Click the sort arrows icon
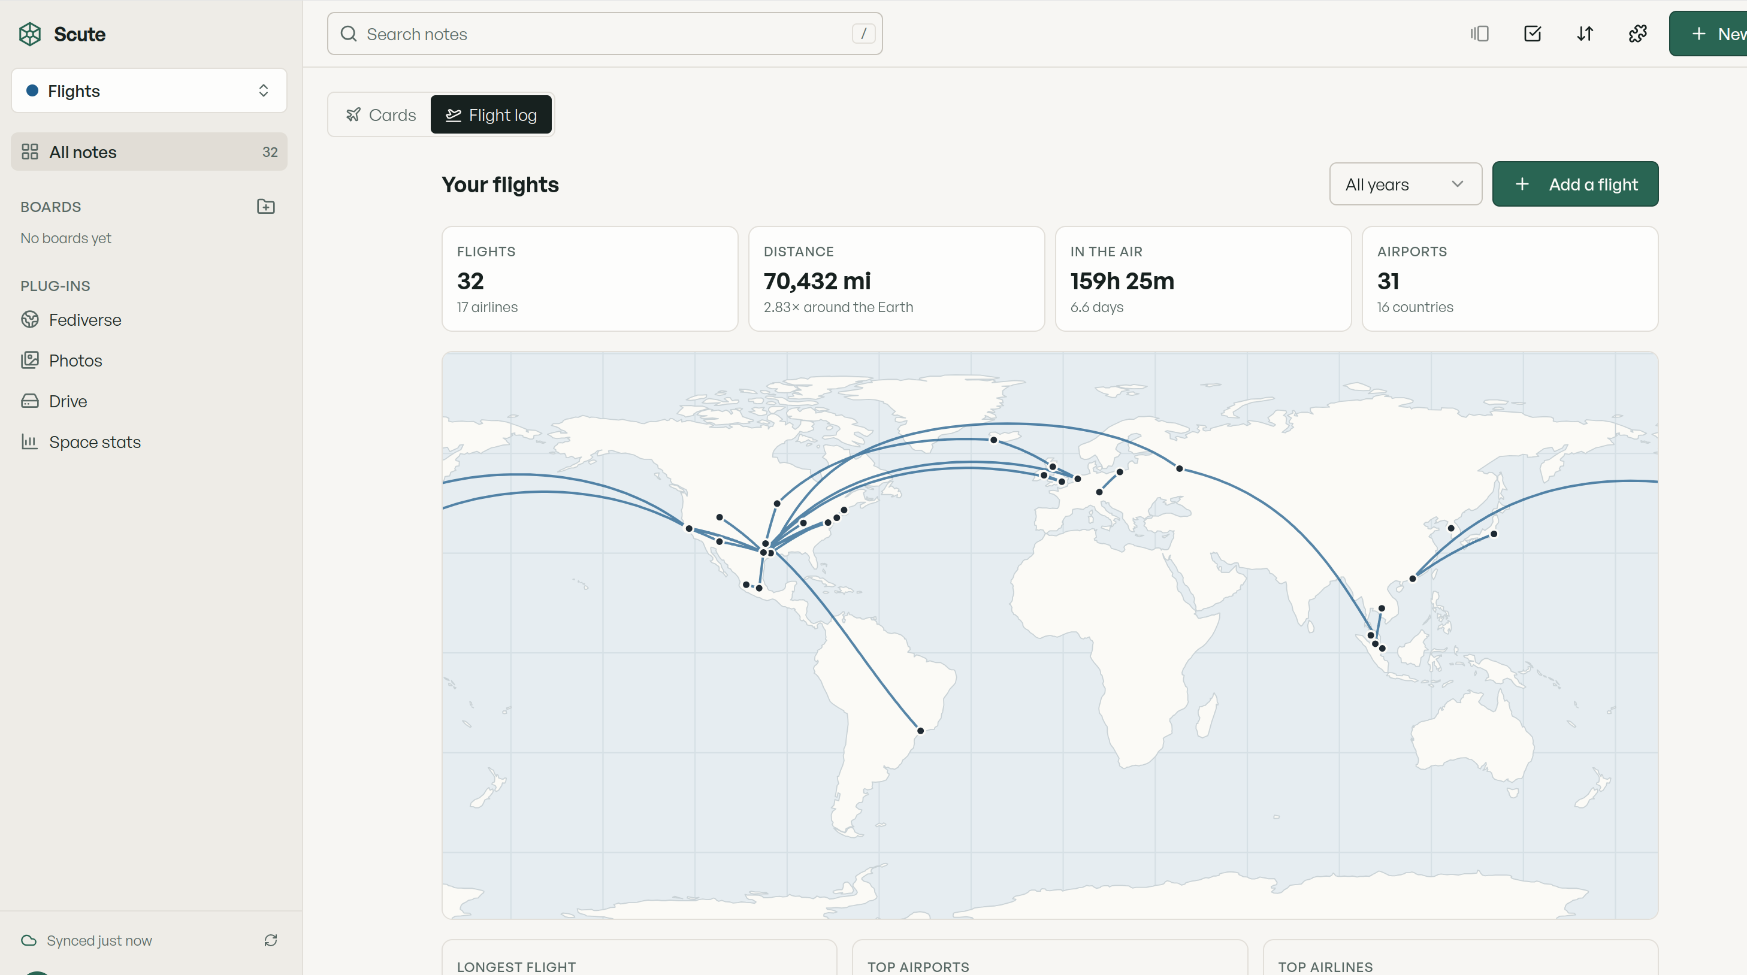Image resolution: width=1747 pixels, height=975 pixels. tap(1585, 34)
